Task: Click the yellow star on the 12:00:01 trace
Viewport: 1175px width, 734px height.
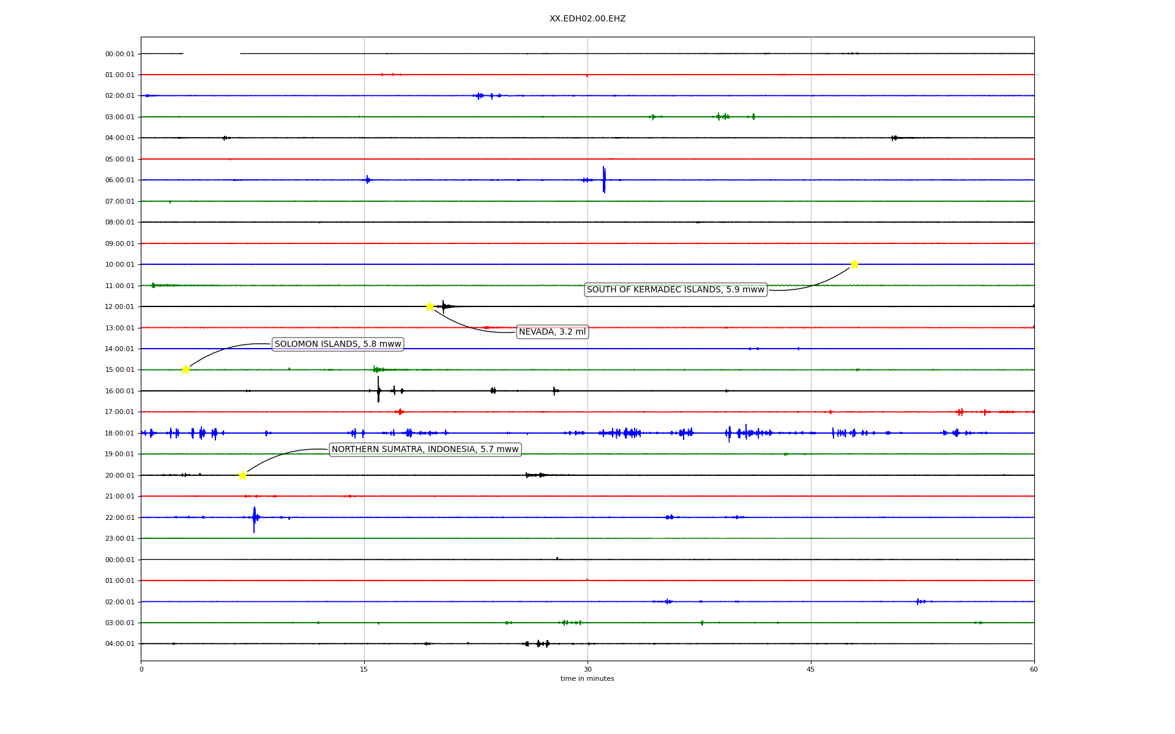Action: [x=430, y=306]
